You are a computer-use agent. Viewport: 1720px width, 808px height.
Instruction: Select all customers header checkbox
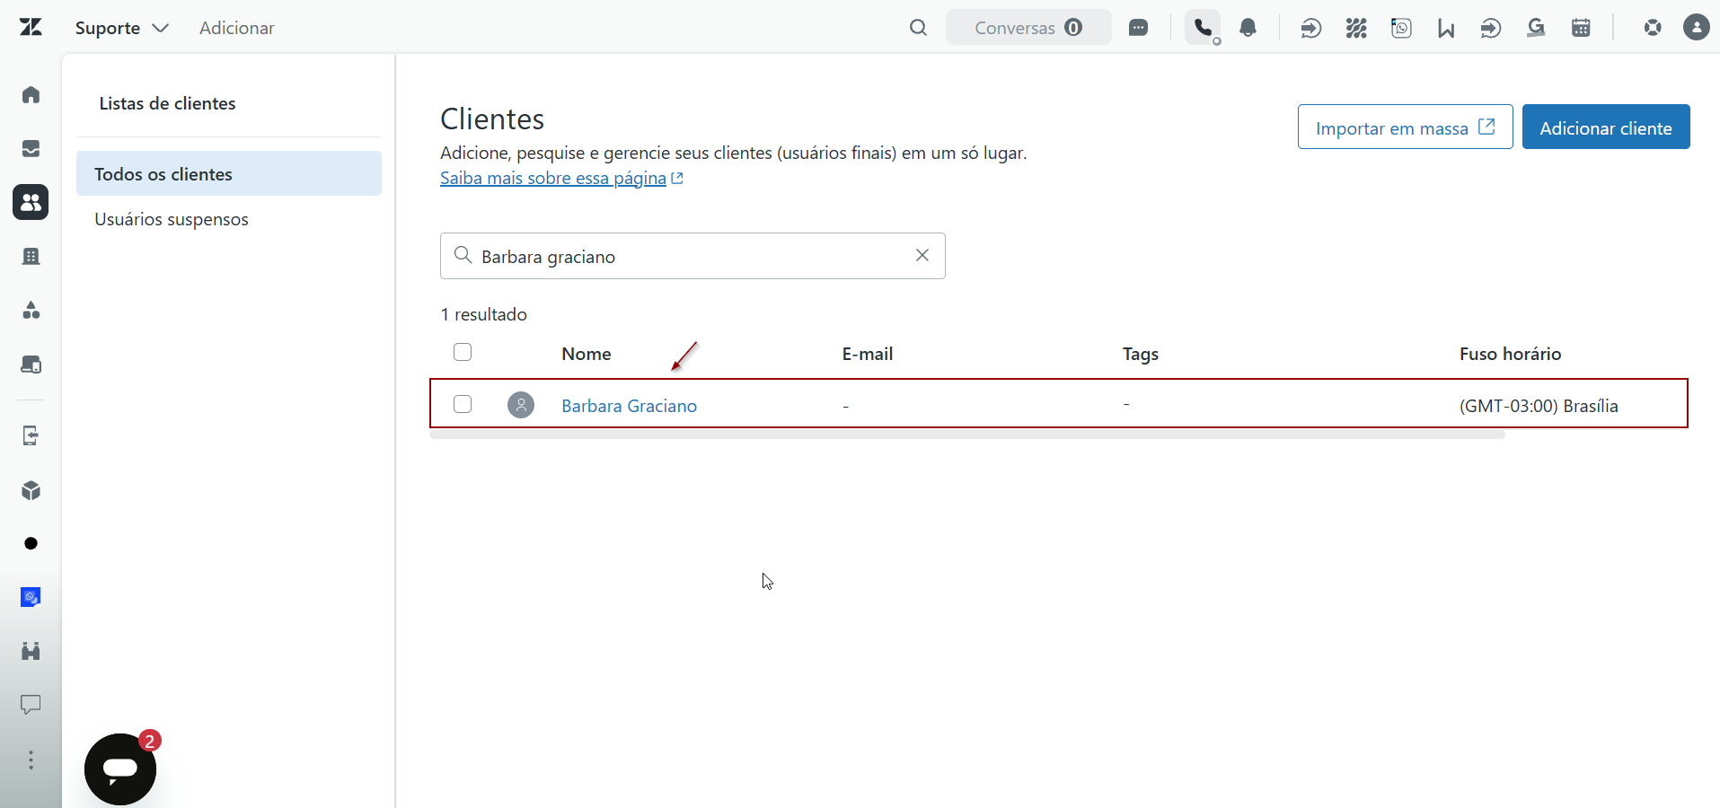[x=463, y=352]
